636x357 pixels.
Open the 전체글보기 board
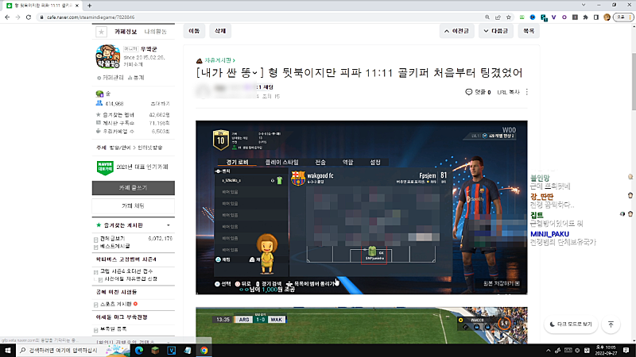pyautogui.click(x=112, y=239)
